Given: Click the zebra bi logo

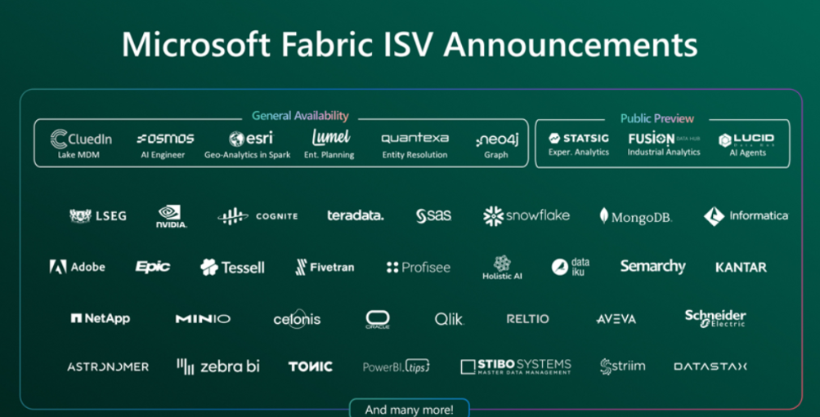Looking at the screenshot, I should click(x=217, y=366).
